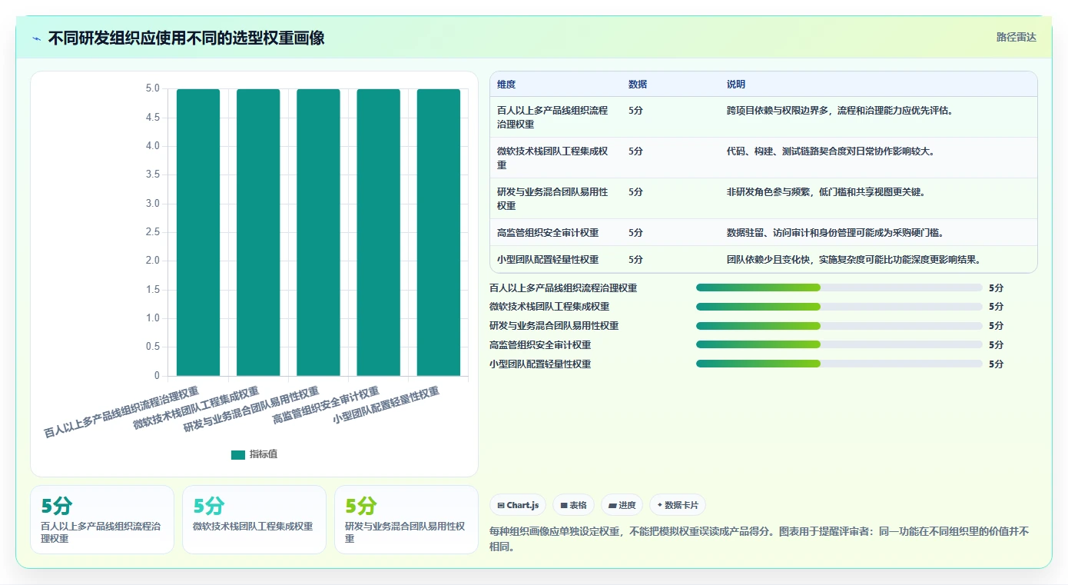Click the chart bar for 高监管组织安全审计权重
This screenshot has height=585, width=1068.
pos(378,232)
